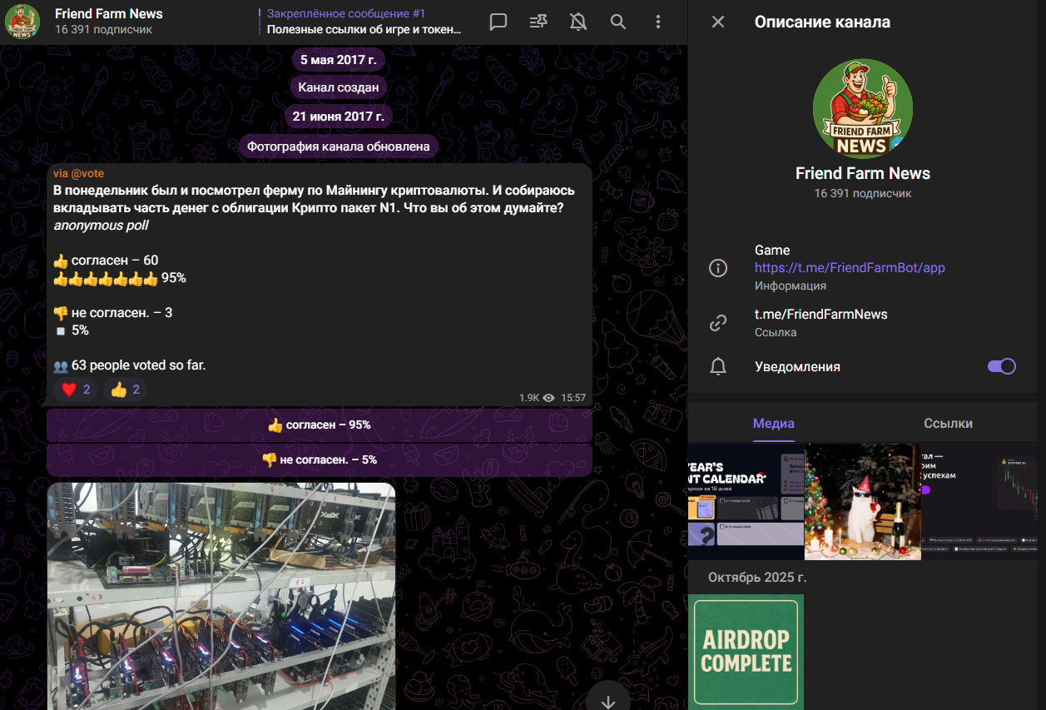Click the Friend Farm News avatar in header
The width and height of the screenshot is (1046, 710).
(x=22, y=22)
